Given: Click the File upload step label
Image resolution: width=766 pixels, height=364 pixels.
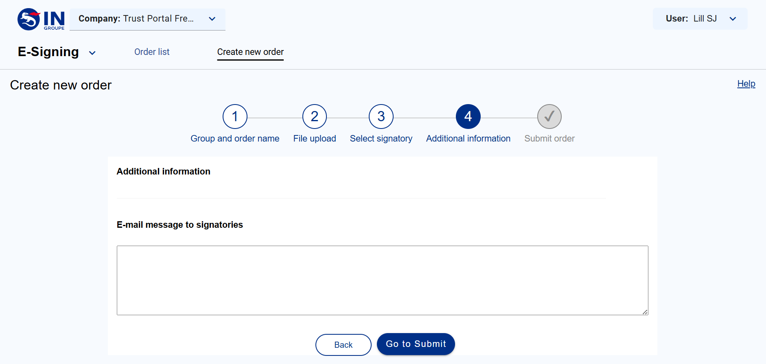Looking at the screenshot, I should pos(315,139).
